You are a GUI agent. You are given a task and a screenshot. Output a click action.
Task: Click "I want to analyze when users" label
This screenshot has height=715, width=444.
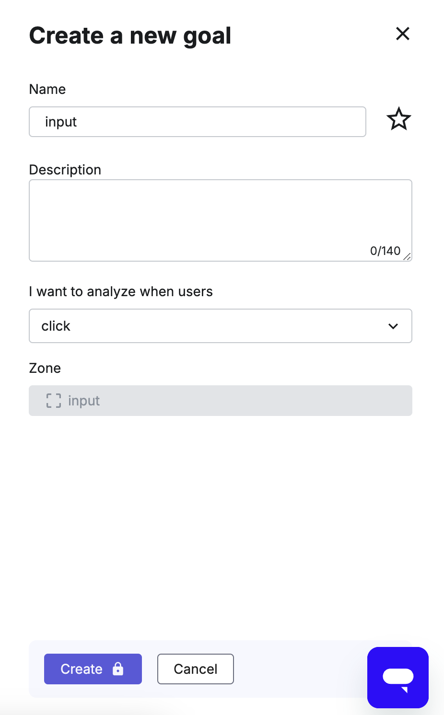(121, 291)
